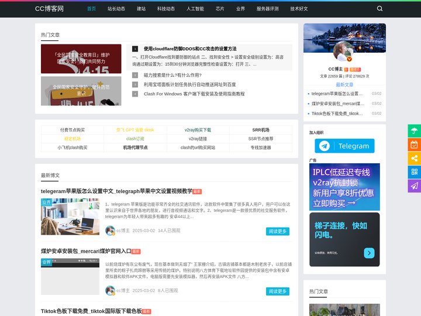Click 梯子连接,快如闪电 ad banner
This screenshot has width=421, height=316.
pyautogui.click(x=344, y=240)
